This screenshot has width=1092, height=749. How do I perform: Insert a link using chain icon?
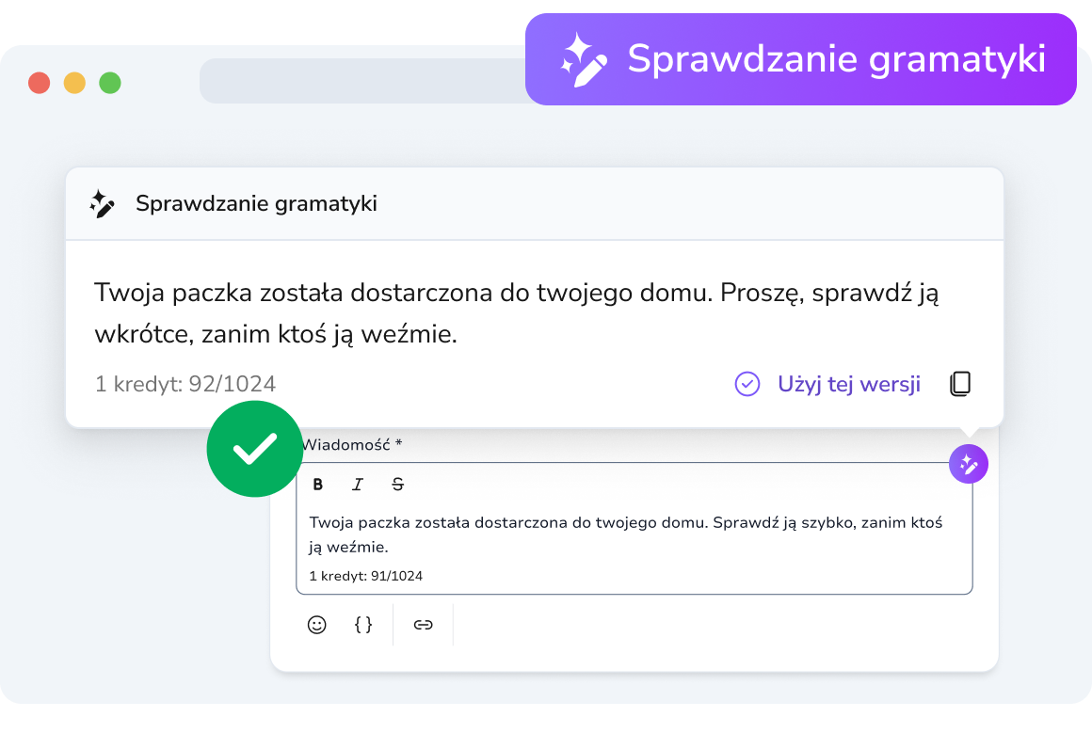424,625
